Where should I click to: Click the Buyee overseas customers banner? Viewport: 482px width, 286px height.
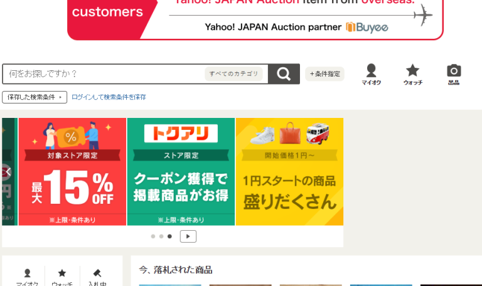click(x=255, y=19)
